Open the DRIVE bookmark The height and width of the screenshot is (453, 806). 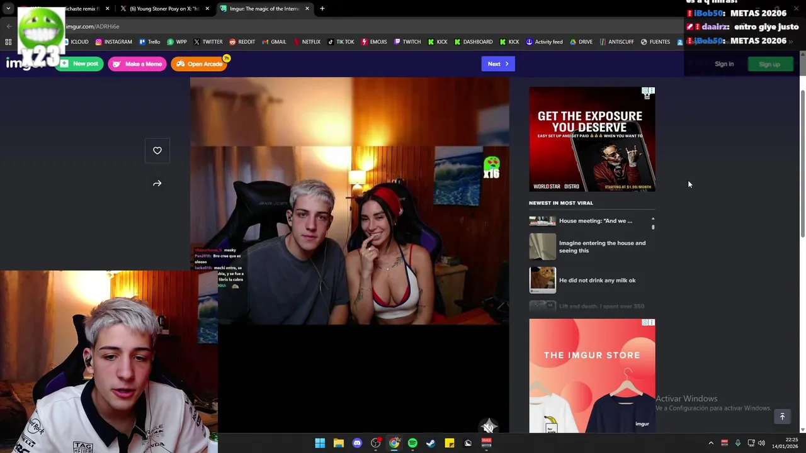coord(581,42)
